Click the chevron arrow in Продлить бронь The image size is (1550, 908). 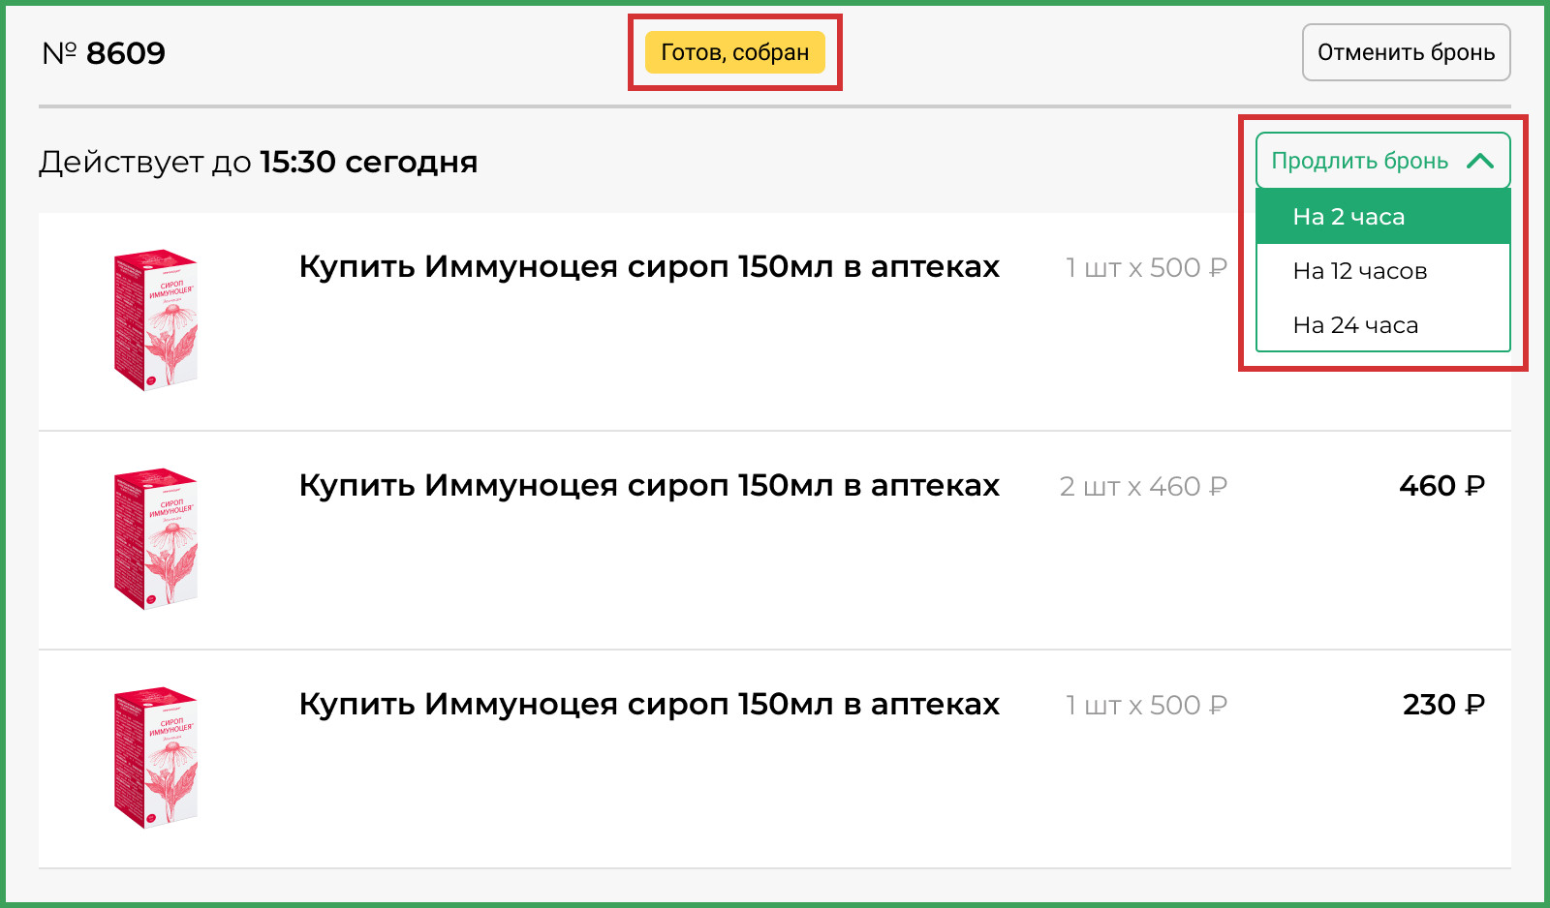click(x=1480, y=161)
